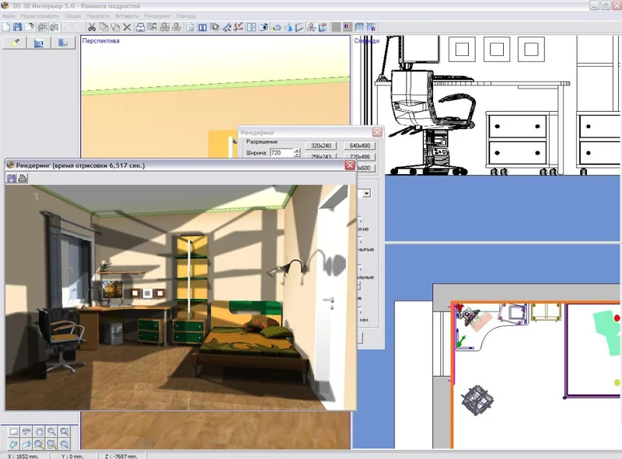Increase the Ширина value with the spinner up arrow

coord(297,151)
